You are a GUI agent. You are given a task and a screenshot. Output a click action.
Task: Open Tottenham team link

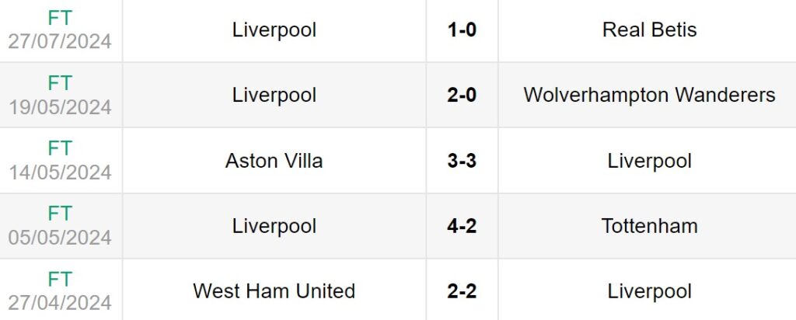pyautogui.click(x=649, y=226)
